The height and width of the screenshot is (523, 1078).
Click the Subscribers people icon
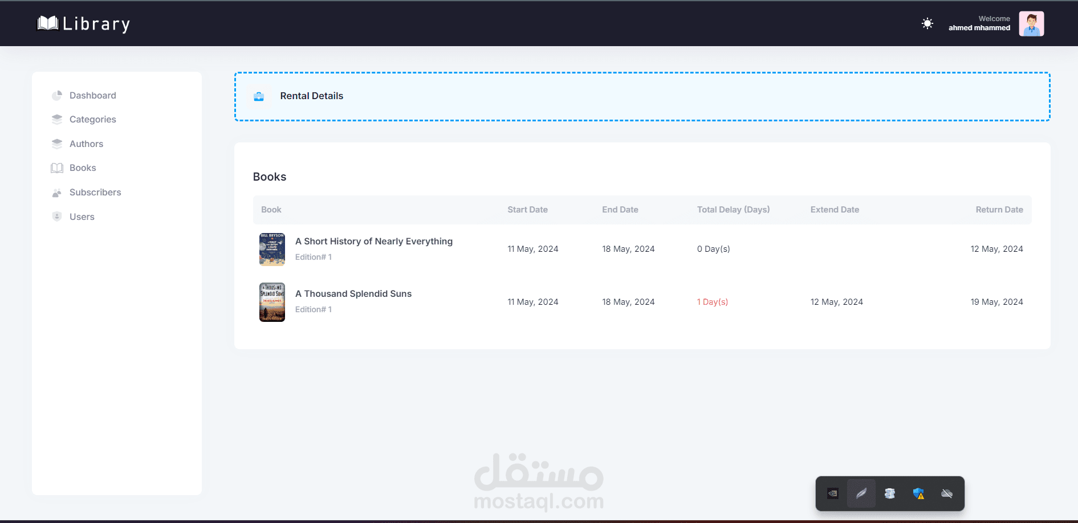pyautogui.click(x=57, y=193)
